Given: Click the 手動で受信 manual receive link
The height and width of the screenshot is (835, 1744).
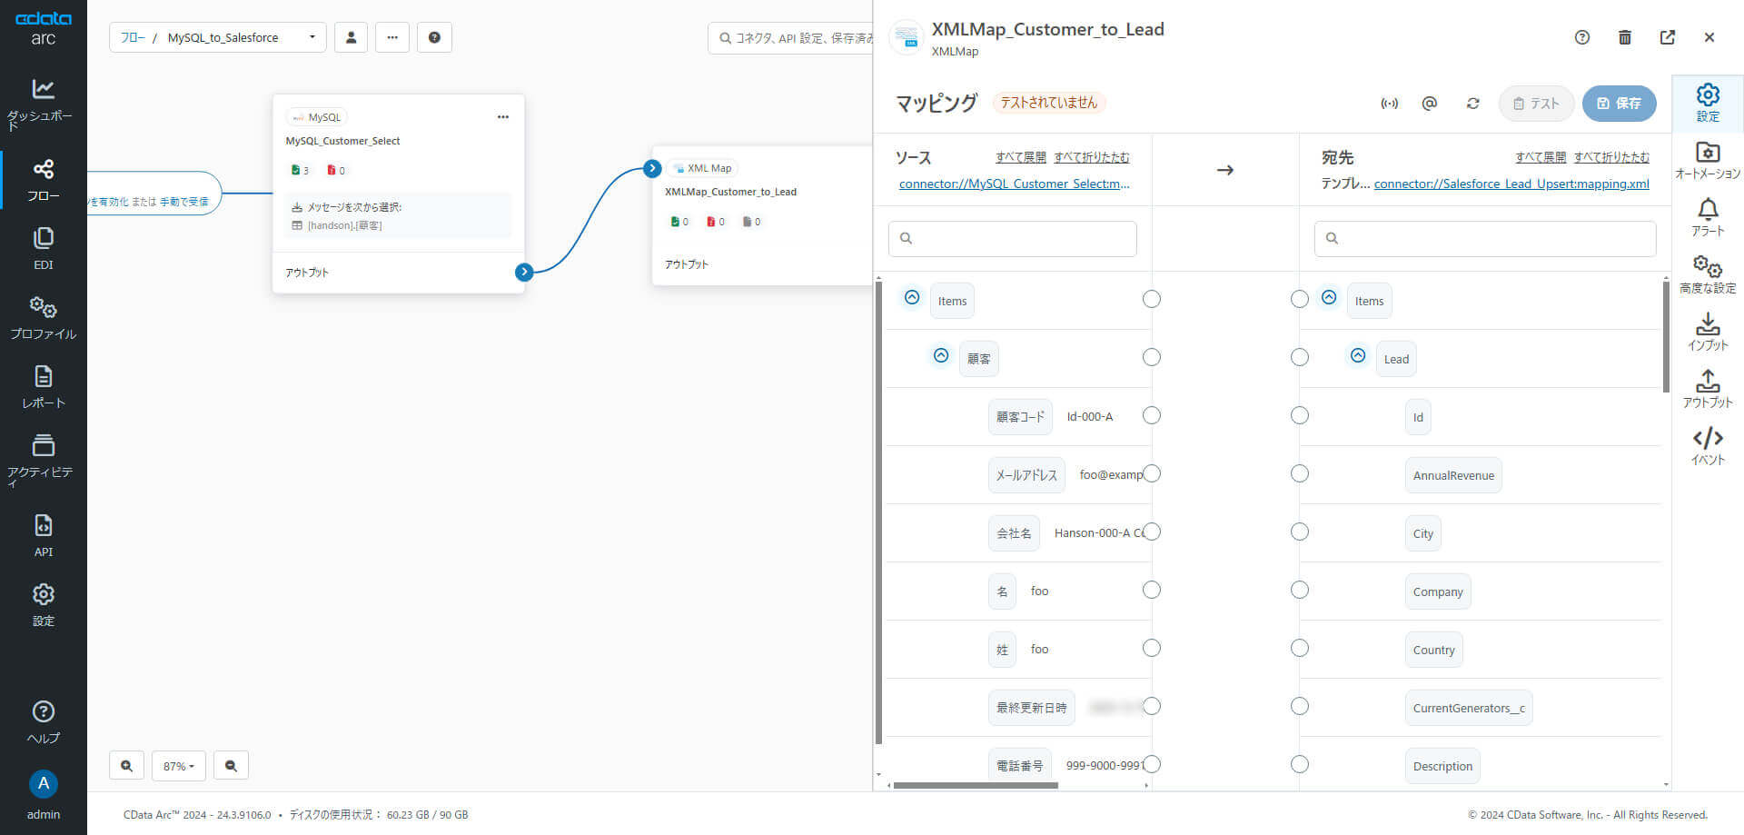Looking at the screenshot, I should (x=184, y=202).
